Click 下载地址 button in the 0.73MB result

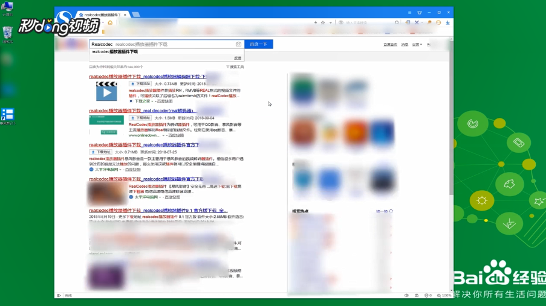(x=140, y=84)
